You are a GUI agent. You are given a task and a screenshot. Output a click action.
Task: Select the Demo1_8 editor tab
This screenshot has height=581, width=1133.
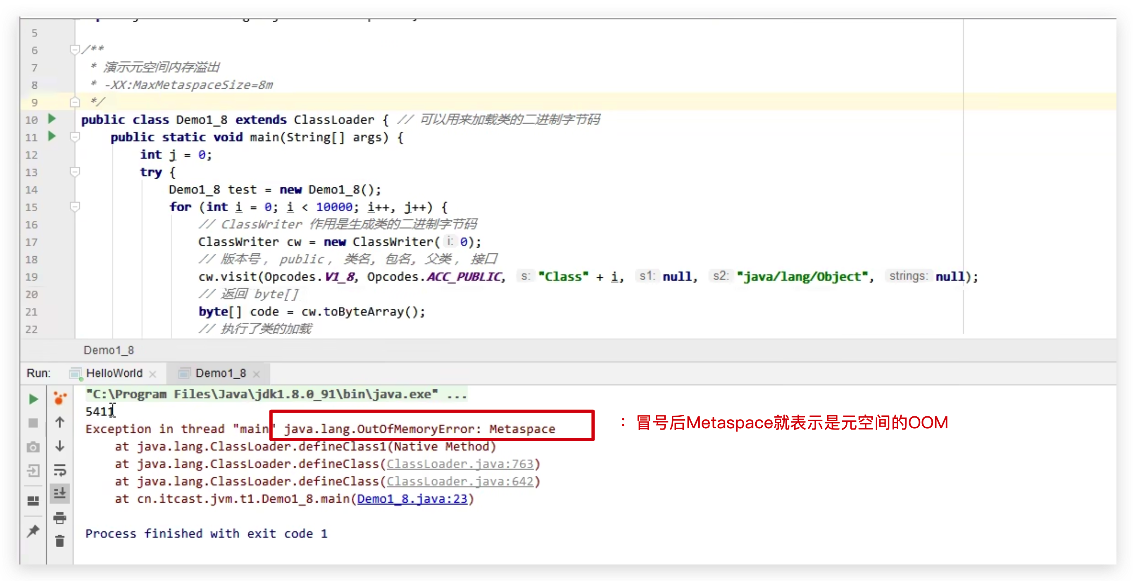tap(109, 350)
